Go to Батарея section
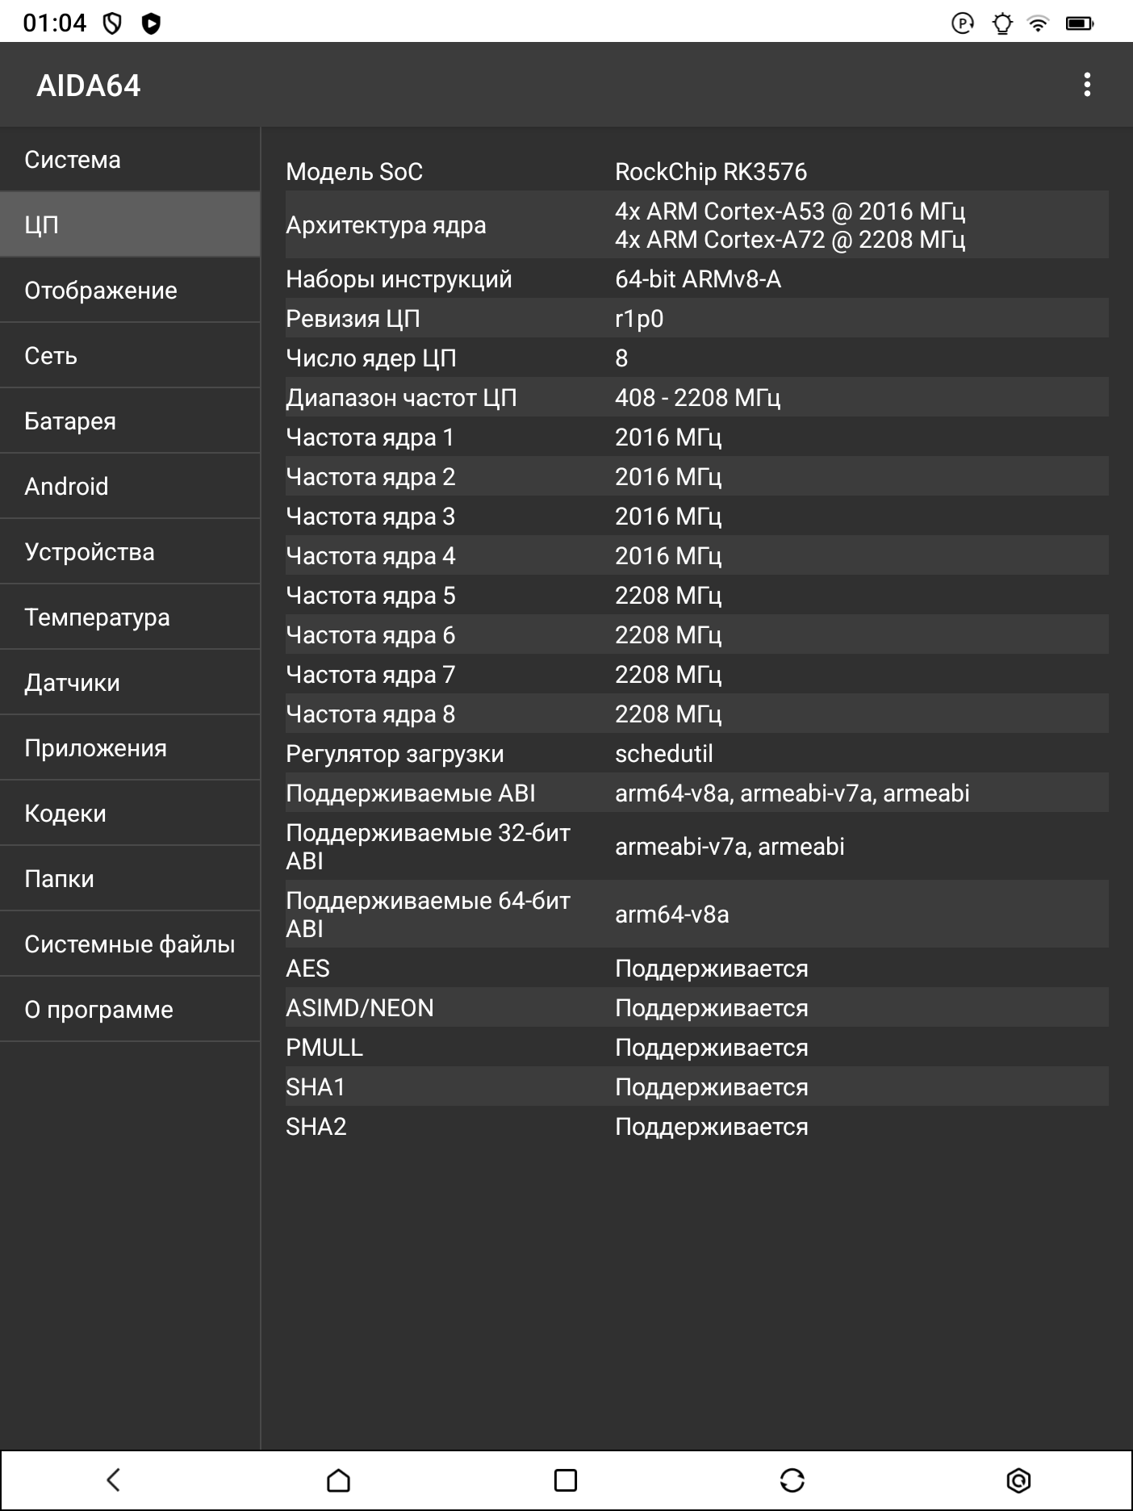This screenshot has height=1511, width=1133. (130, 421)
